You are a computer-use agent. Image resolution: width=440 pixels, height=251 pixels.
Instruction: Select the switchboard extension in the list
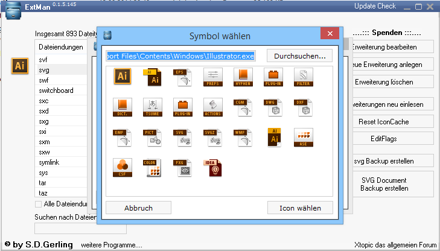click(x=56, y=91)
